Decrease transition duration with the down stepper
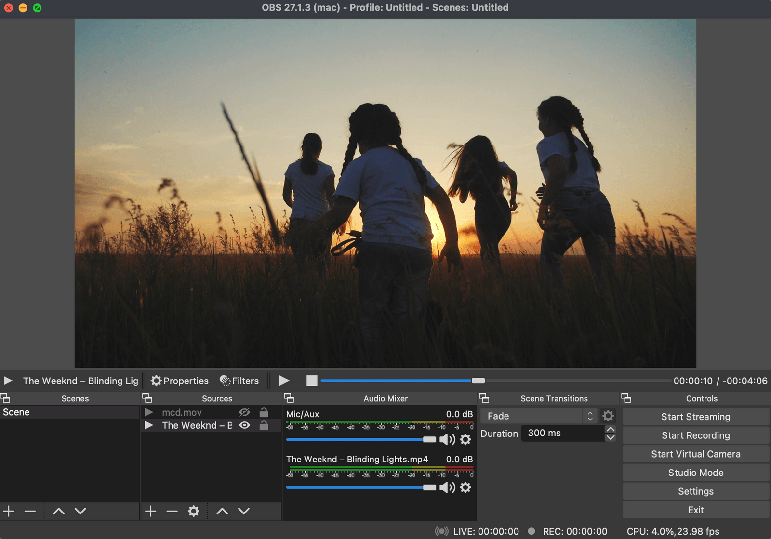The image size is (771, 539). (x=610, y=437)
